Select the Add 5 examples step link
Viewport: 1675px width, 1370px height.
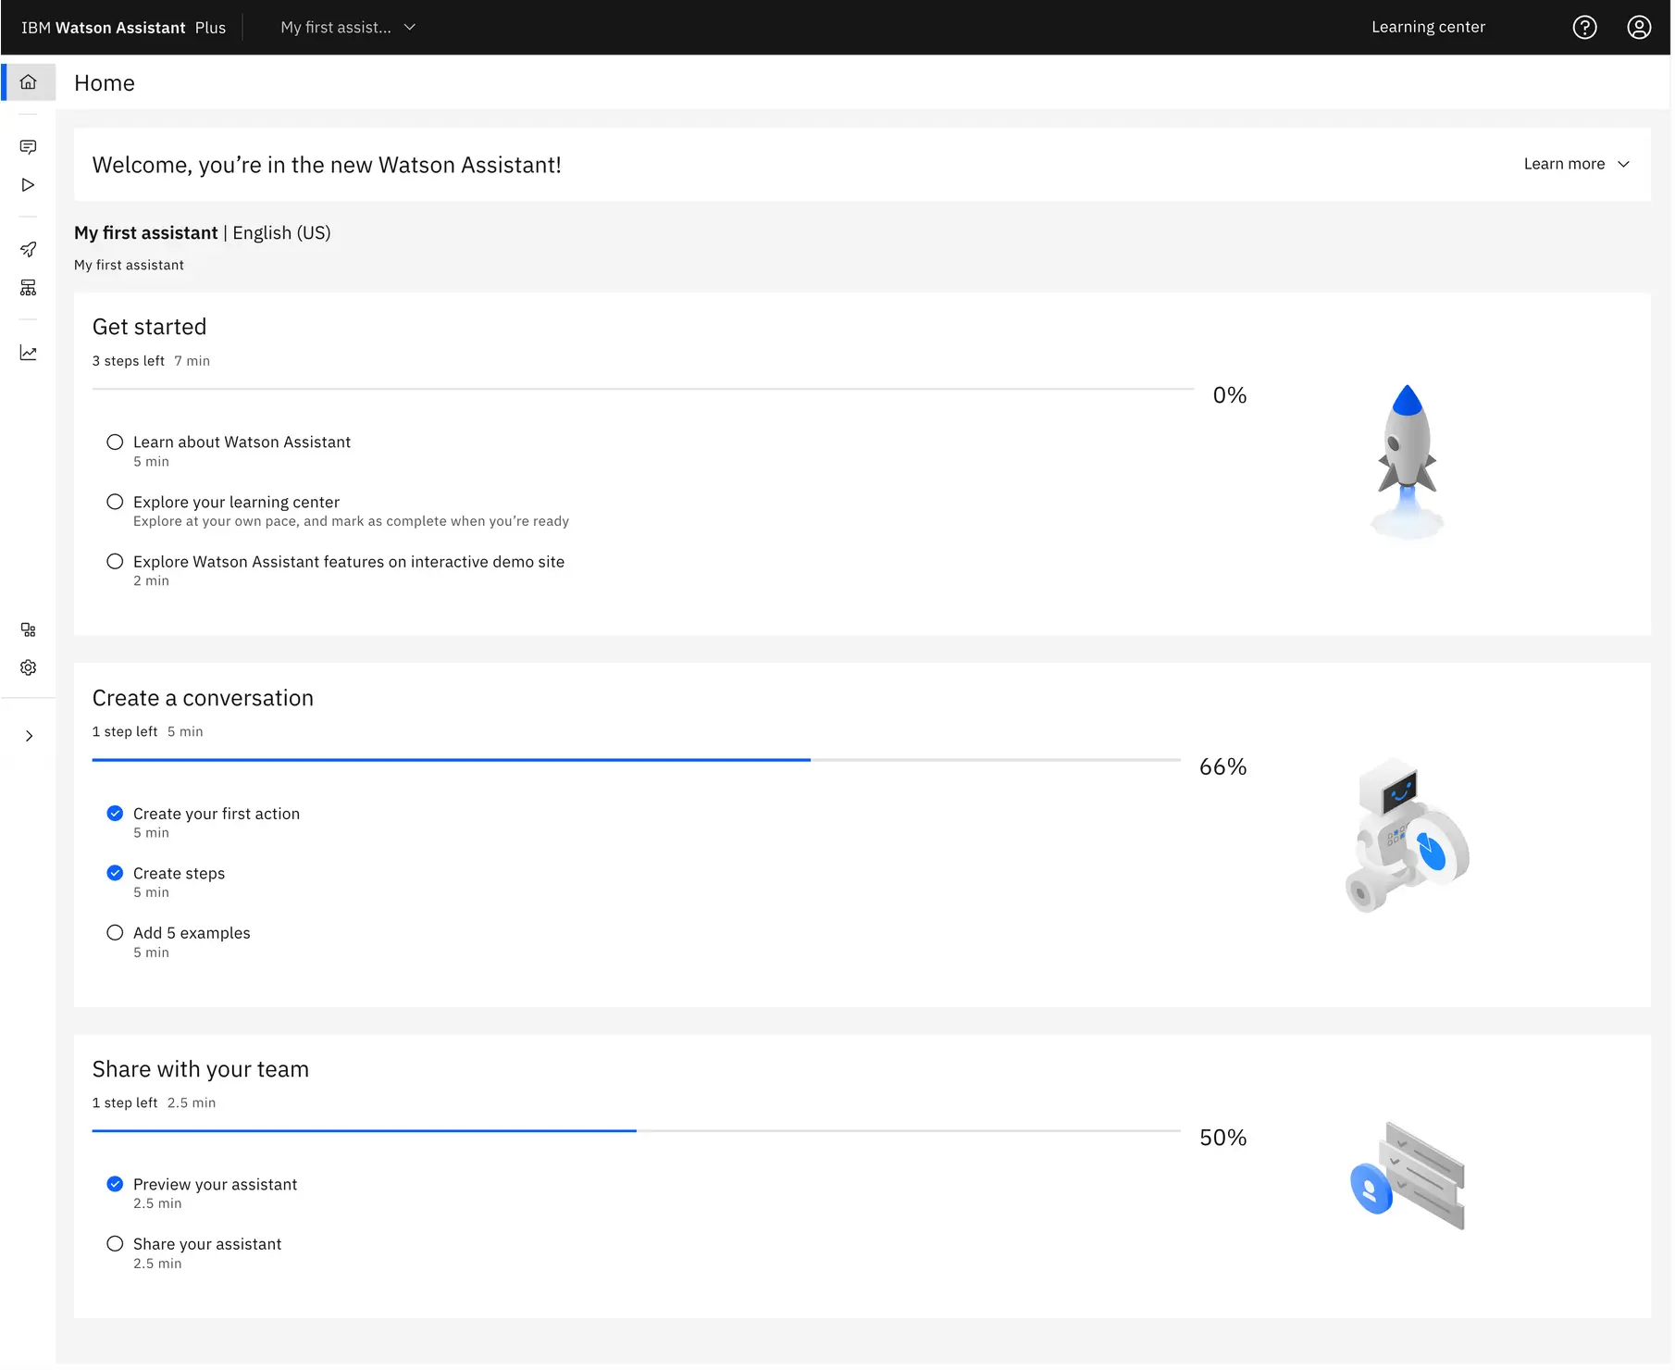(192, 932)
